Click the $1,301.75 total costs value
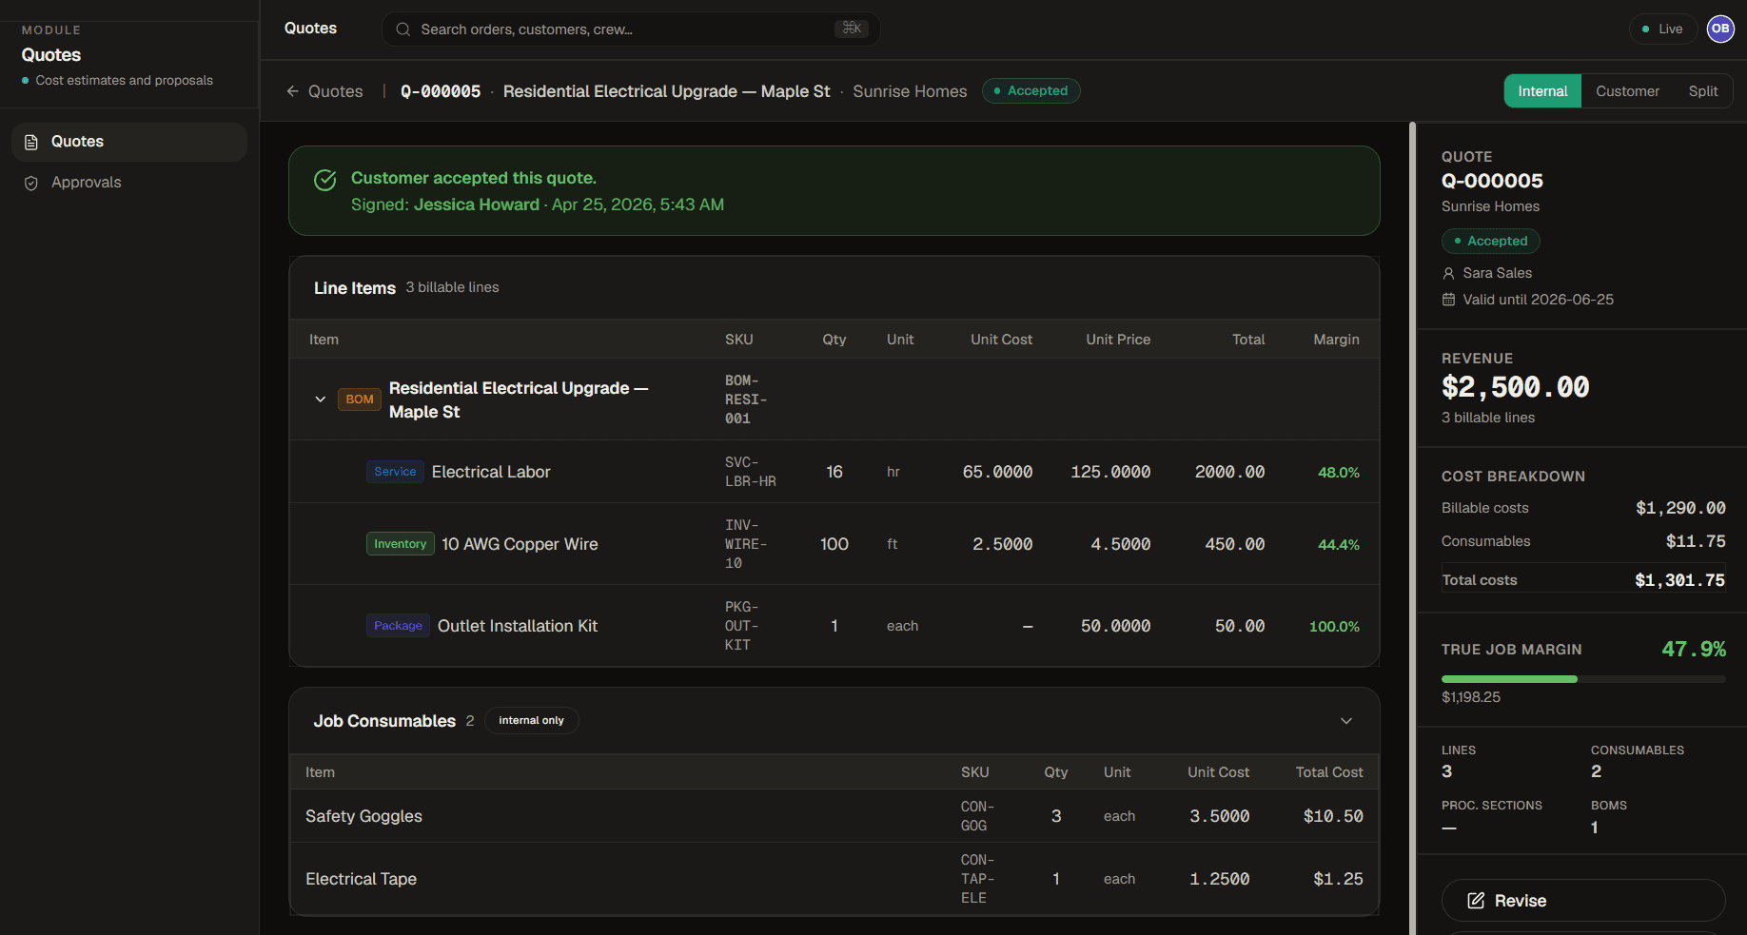This screenshot has height=935, width=1747. pyautogui.click(x=1679, y=580)
